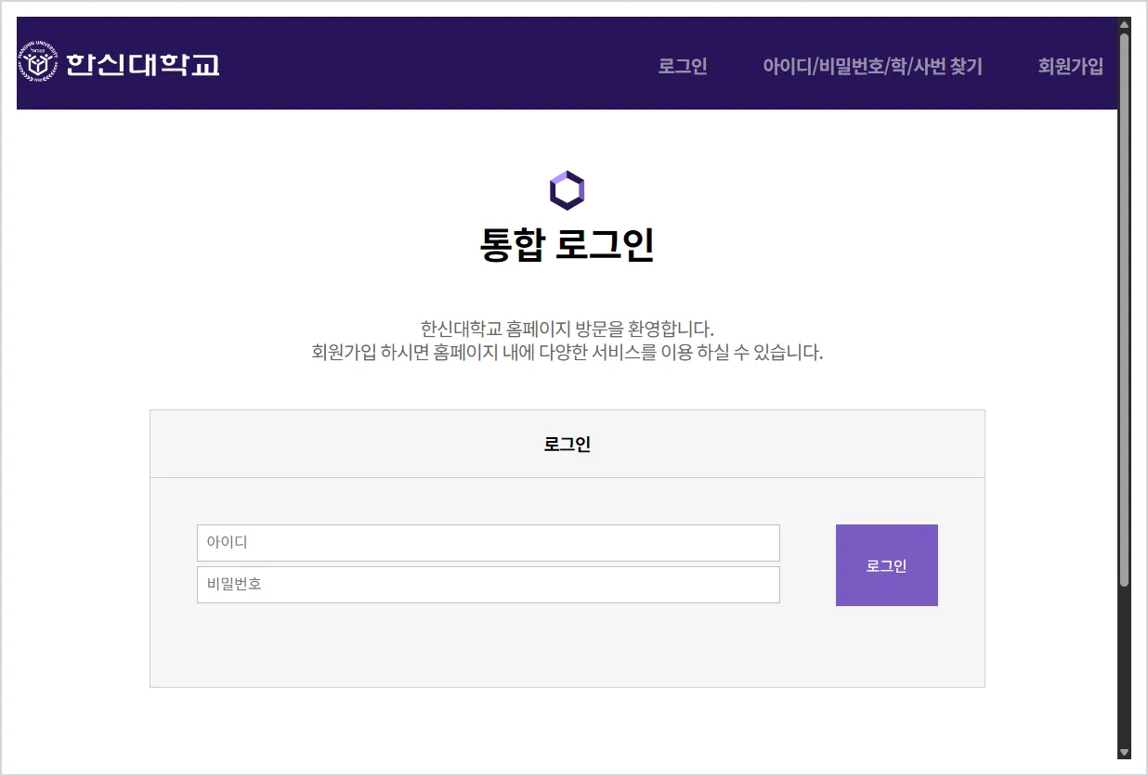Open 아이디/비밀번호/학/사번 찾기 in the header
This screenshot has height=776, width=1148.
[872, 66]
